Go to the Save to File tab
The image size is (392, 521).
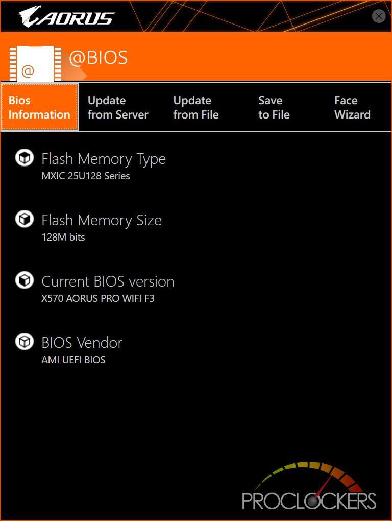coord(274,107)
